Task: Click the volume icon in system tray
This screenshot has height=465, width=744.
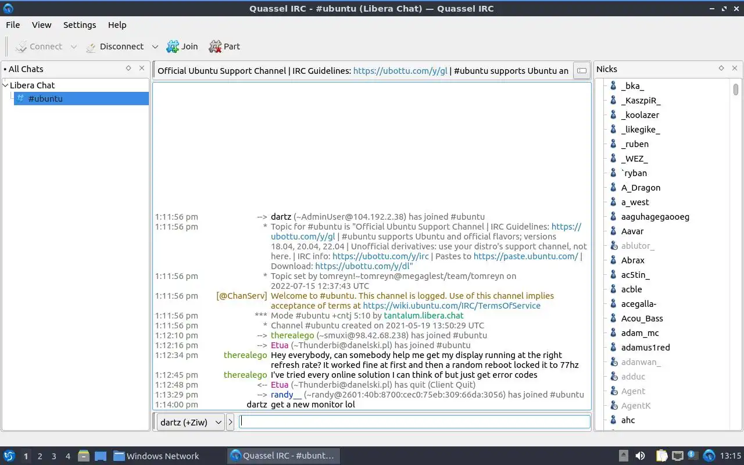Action: pyautogui.click(x=640, y=456)
